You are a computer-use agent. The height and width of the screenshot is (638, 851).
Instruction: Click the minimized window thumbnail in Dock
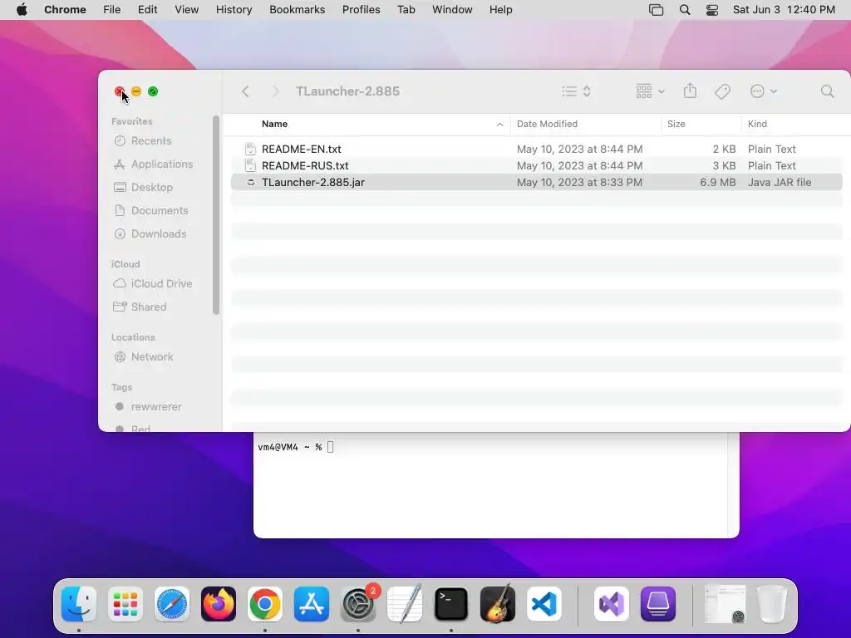(725, 604)
